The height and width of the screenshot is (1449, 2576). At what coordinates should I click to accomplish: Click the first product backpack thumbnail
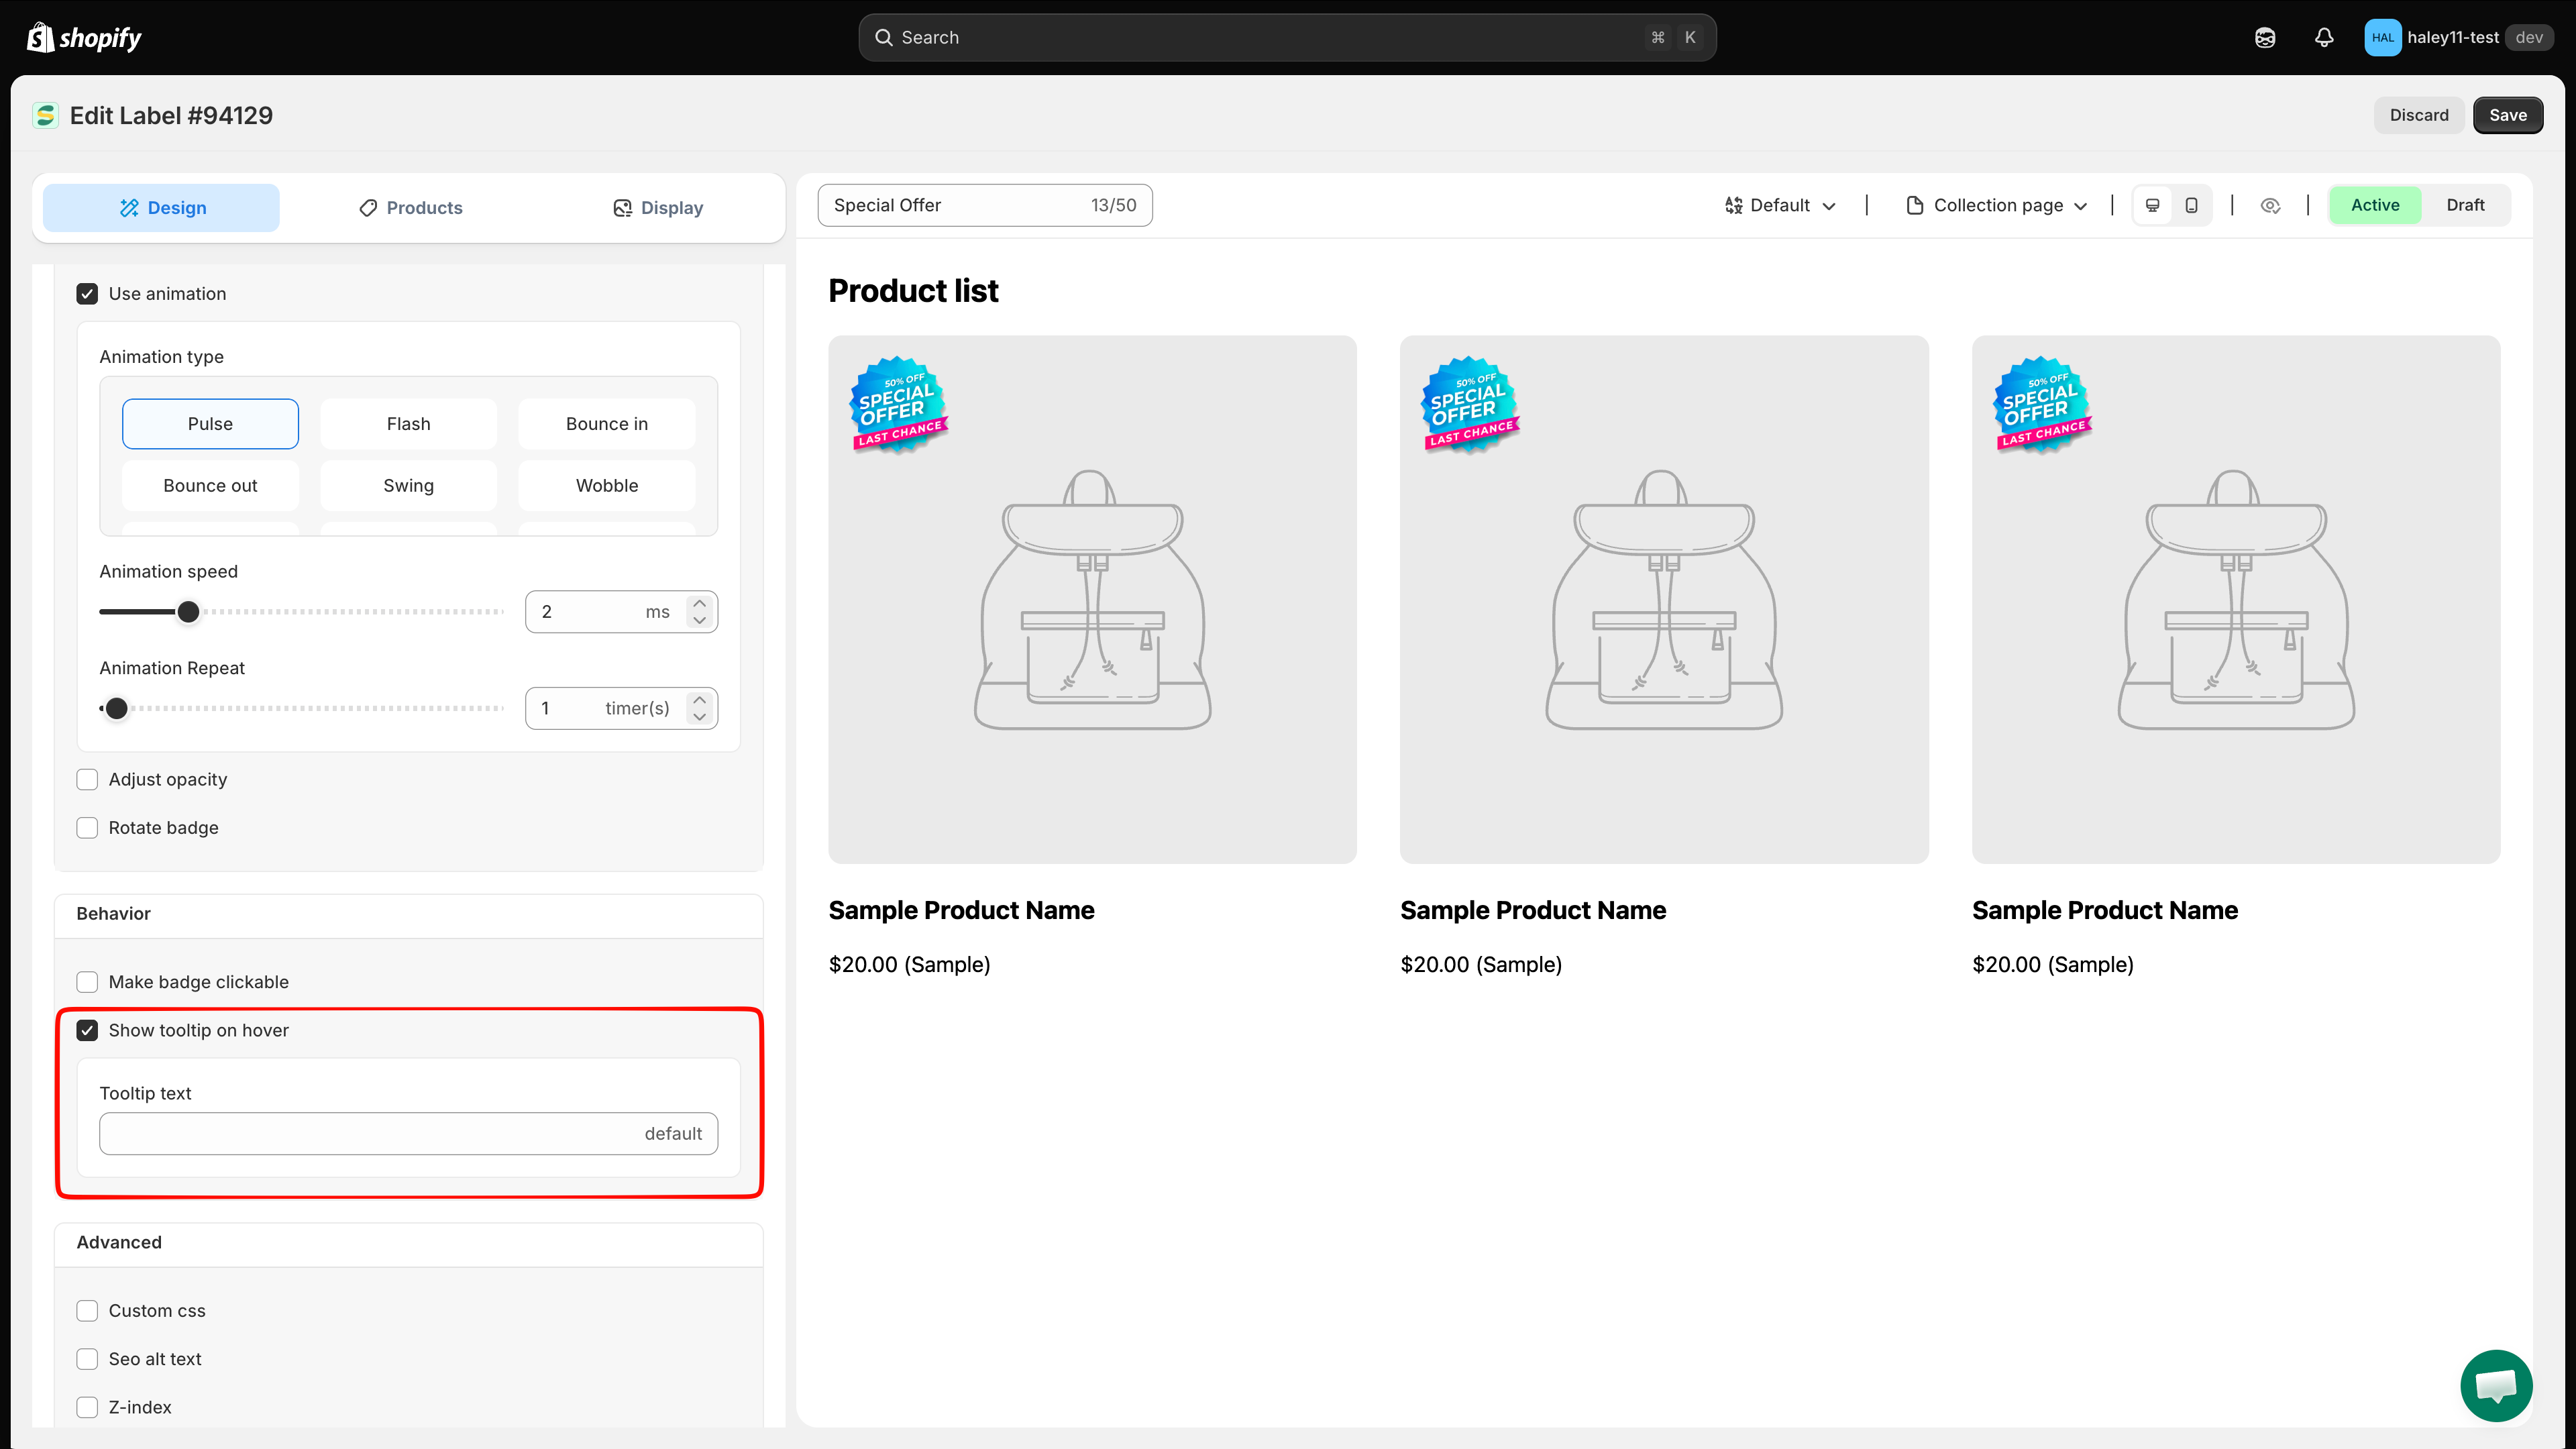pyautogui.click(x=1092, y=600)
